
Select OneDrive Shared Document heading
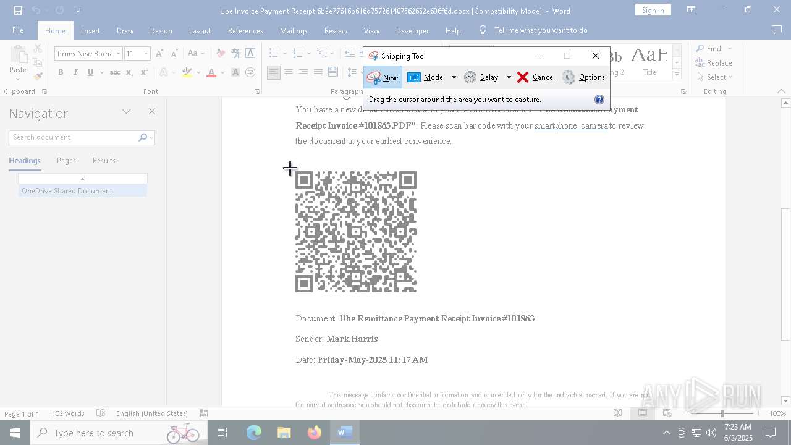click(82, 191)
